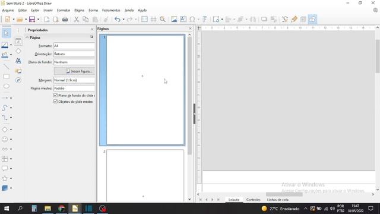
Task: Open the Página mestre dropdown
Action: pos(74,89)
